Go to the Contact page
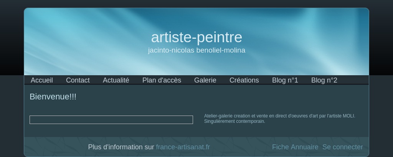393x157 pixels. coord(78,80)
